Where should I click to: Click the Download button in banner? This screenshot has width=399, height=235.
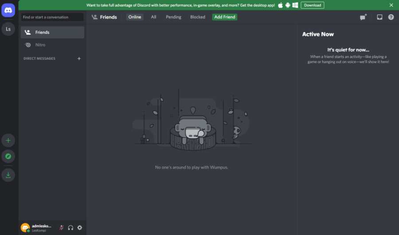(312, 5)
